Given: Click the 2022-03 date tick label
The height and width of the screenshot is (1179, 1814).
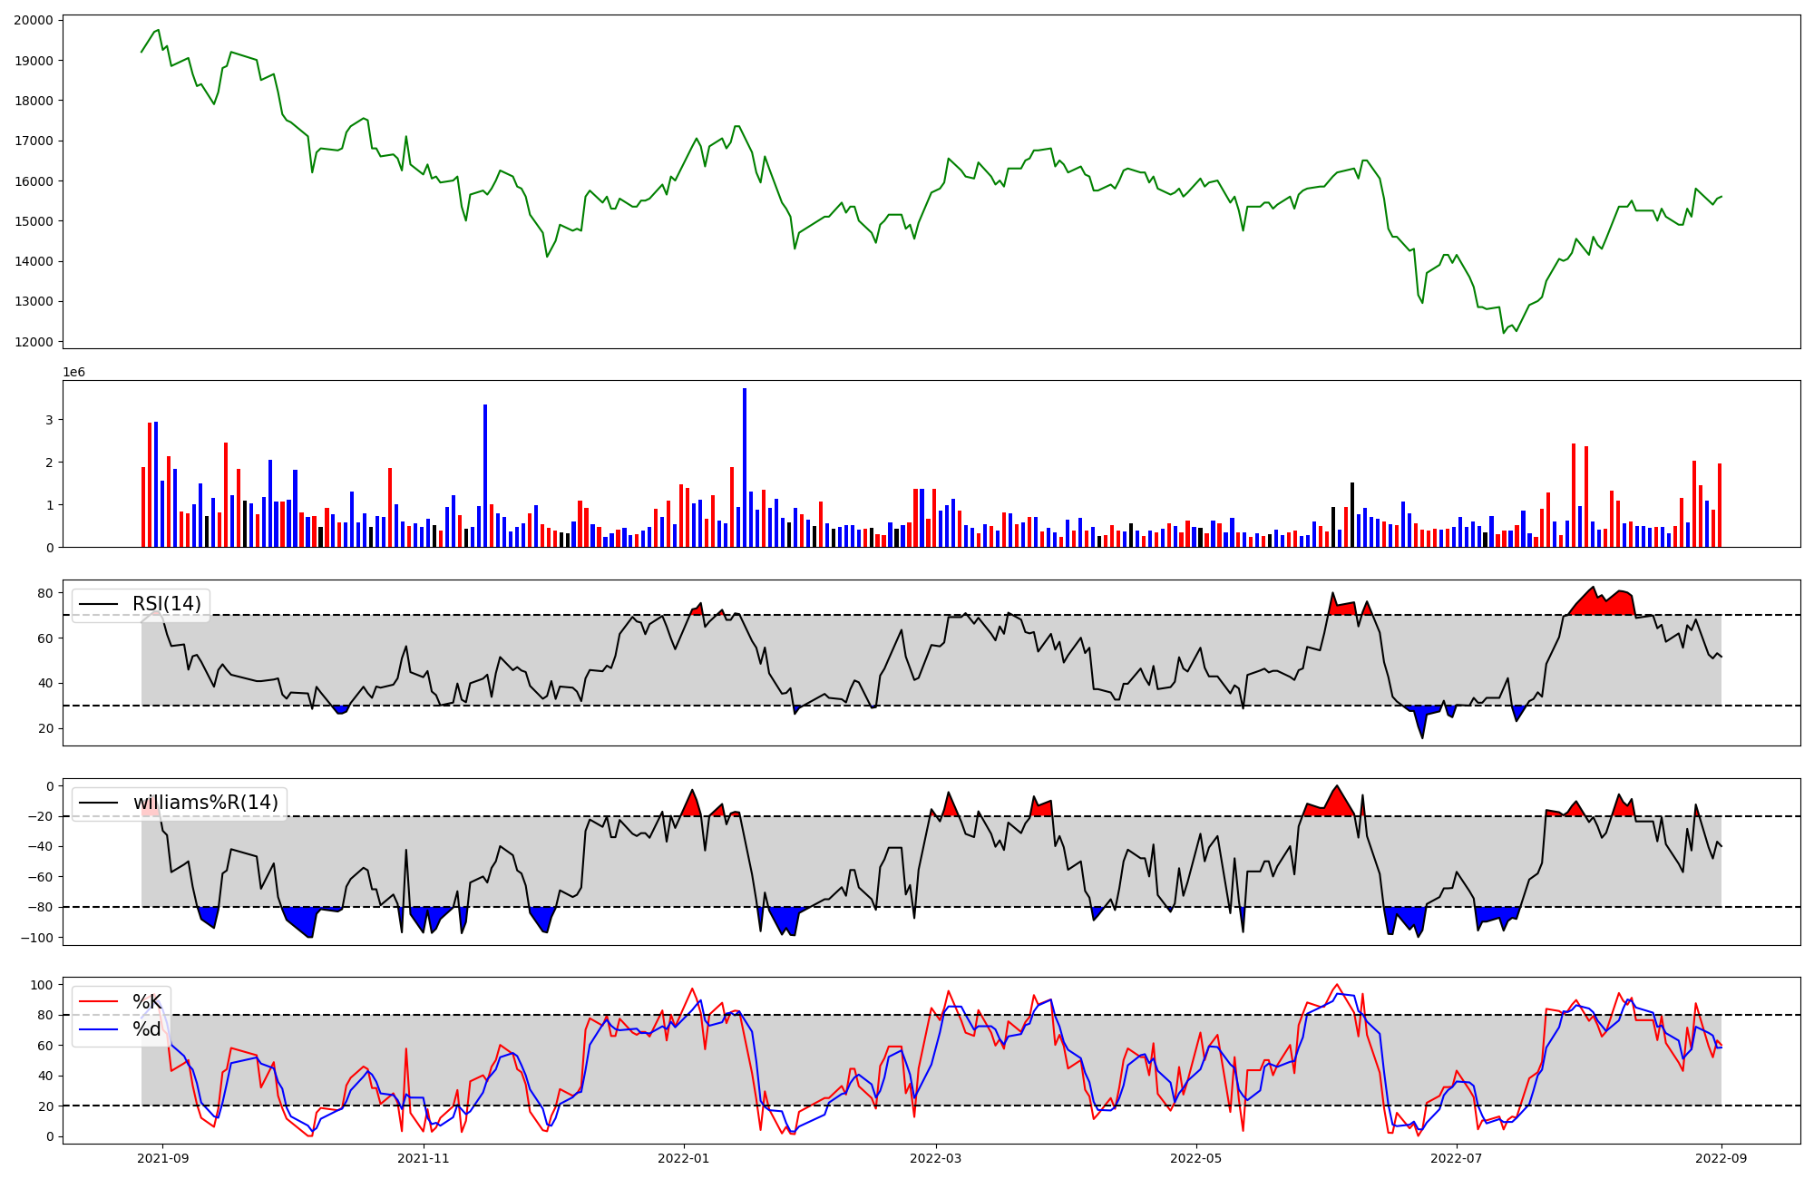Looking at the screenshot, I should click(x=935, y=1158).
